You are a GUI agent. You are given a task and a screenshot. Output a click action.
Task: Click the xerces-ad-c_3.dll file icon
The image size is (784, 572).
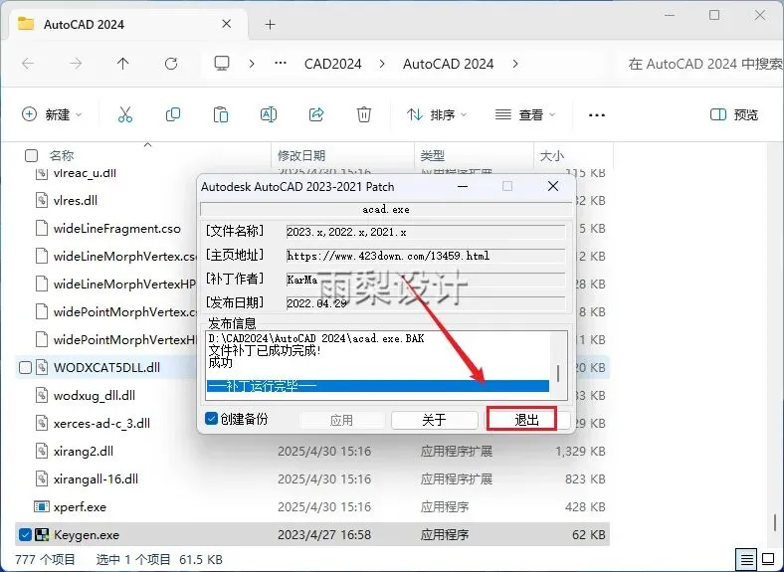click(42, 424)
